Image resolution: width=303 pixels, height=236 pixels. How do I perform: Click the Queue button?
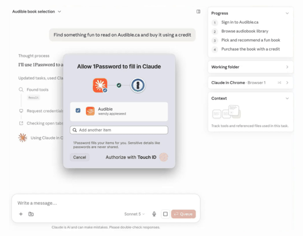(x=183, y=214)
